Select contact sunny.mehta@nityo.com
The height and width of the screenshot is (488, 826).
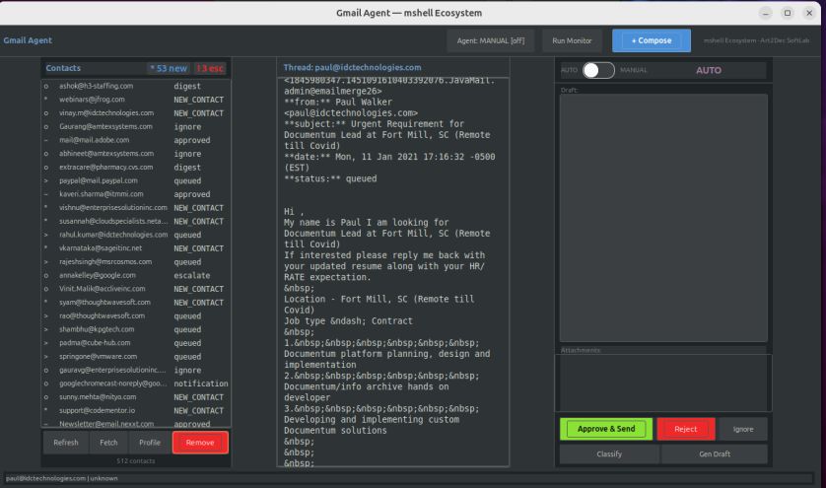pyautogui.click(x=136, y=397)
